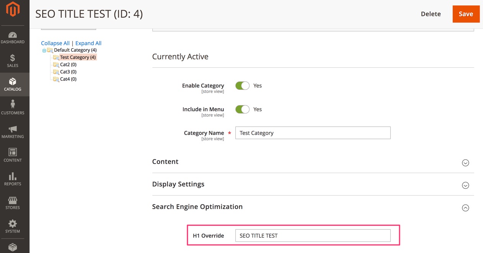Turn off Include in Menu
Image resolution: width=483 pixels, height=253 pixels.
[x=242, y=109]
